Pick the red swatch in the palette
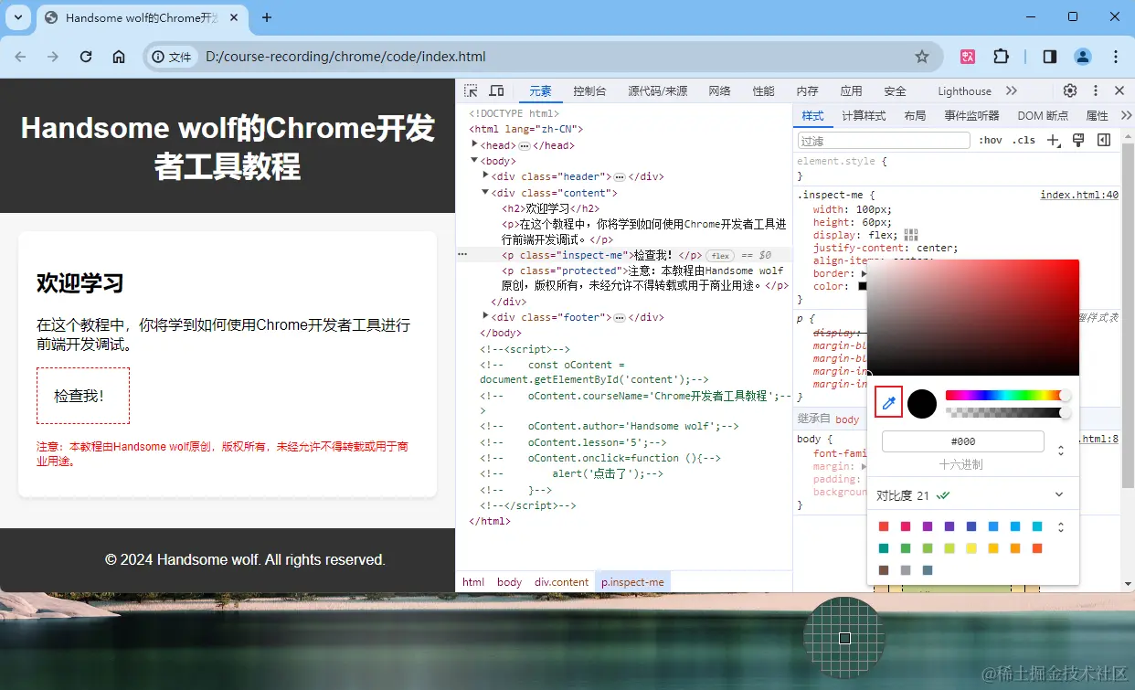 pyautogui.click(x=883, y=526)
